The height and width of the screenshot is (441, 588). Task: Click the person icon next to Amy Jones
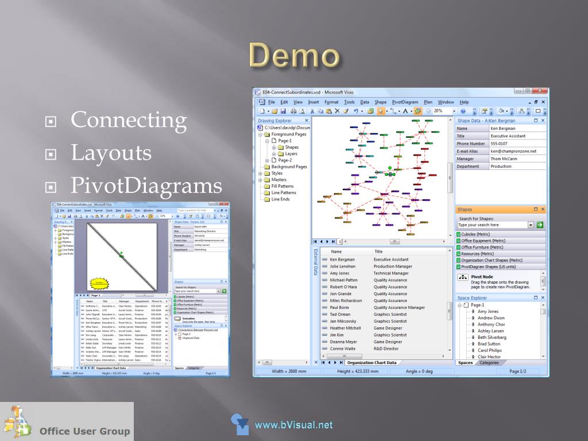coord(473,311)
